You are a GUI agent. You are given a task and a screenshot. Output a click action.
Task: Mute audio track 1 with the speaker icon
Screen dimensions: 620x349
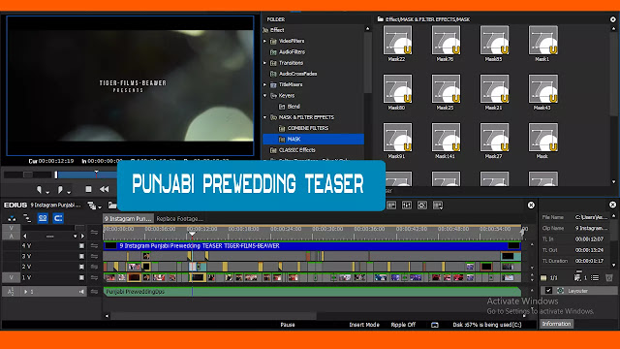click(x=81, y=292)
